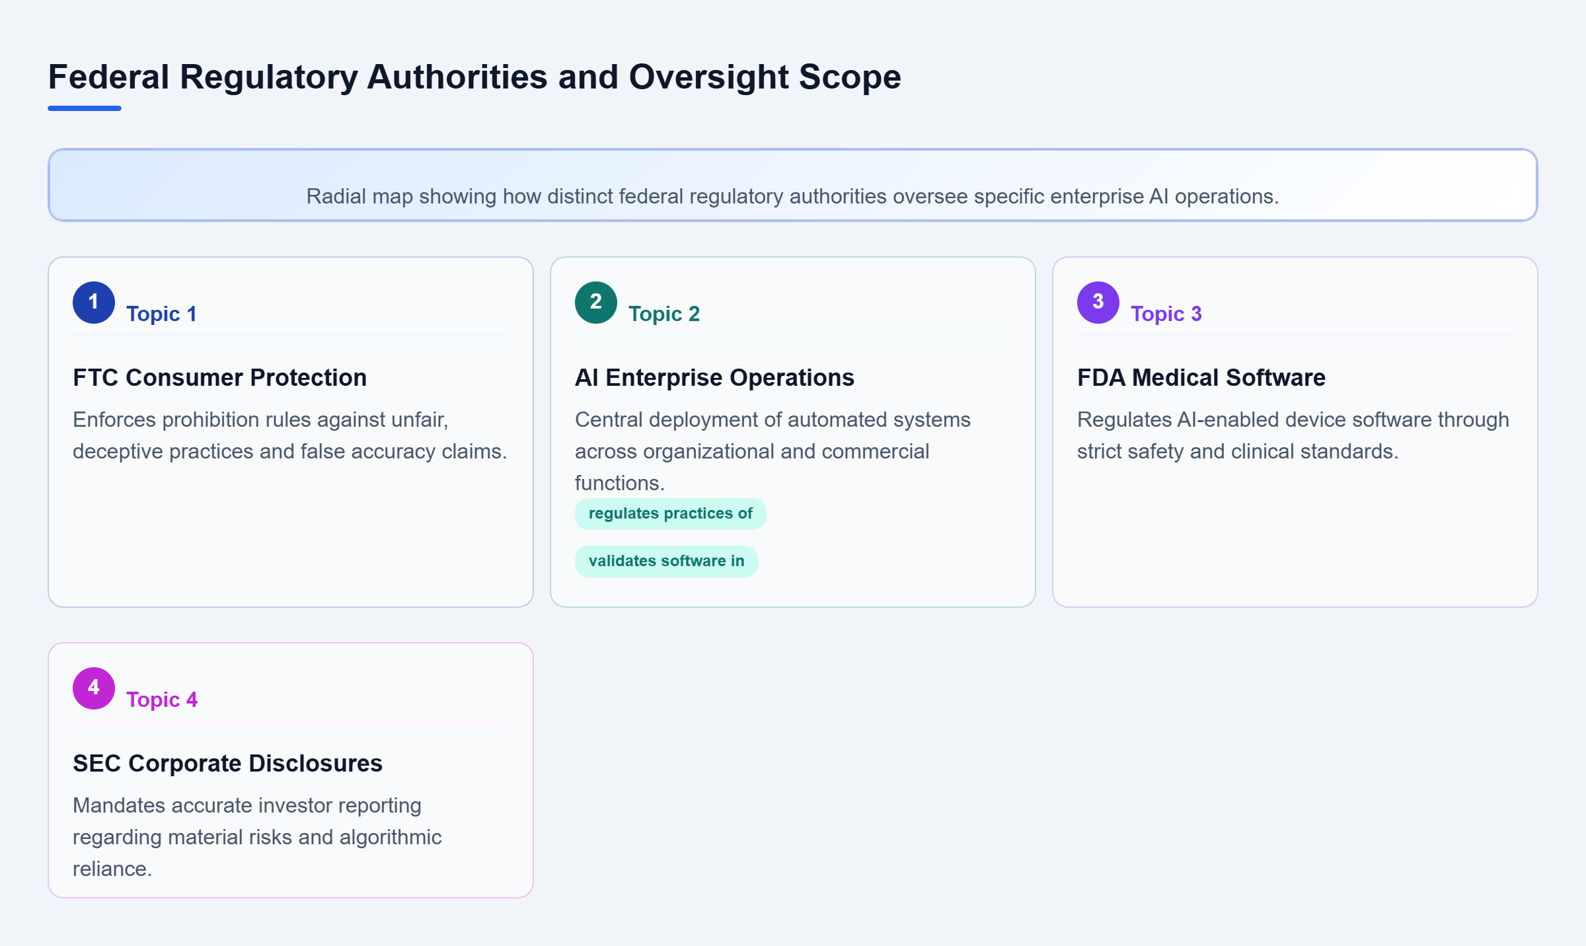Click the 'FTC Consumer Protection' heading
Screen dimensions: 1586x946
[220, 378]
